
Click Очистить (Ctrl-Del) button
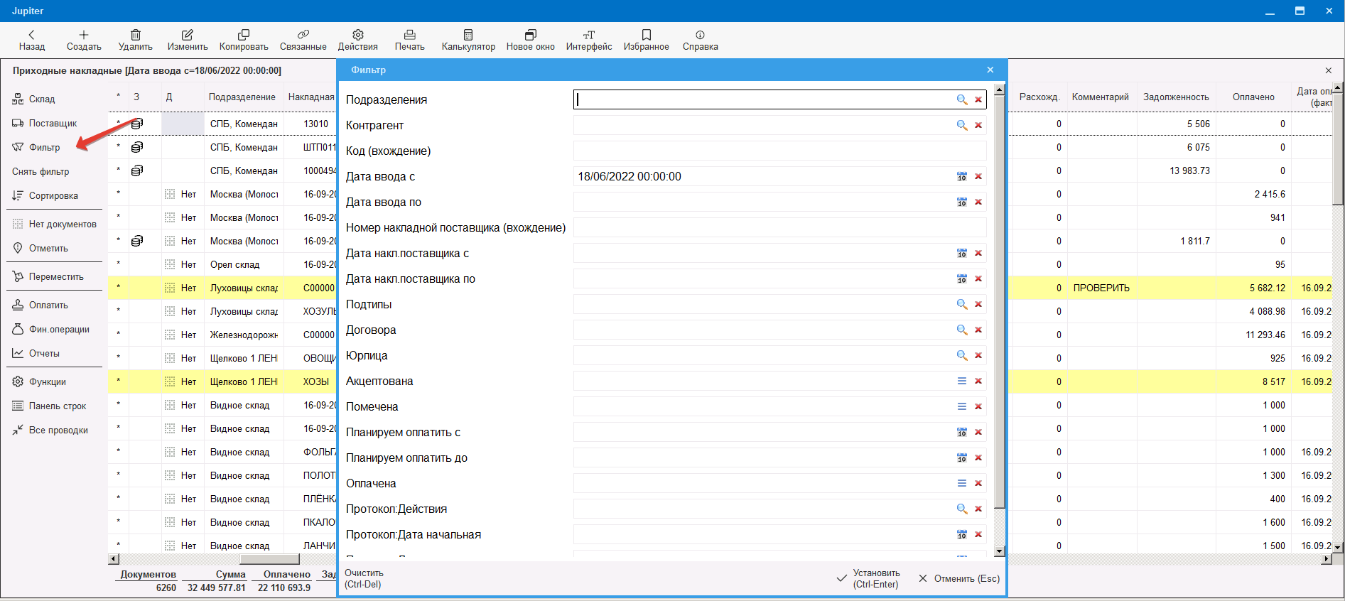coord(364,578)
